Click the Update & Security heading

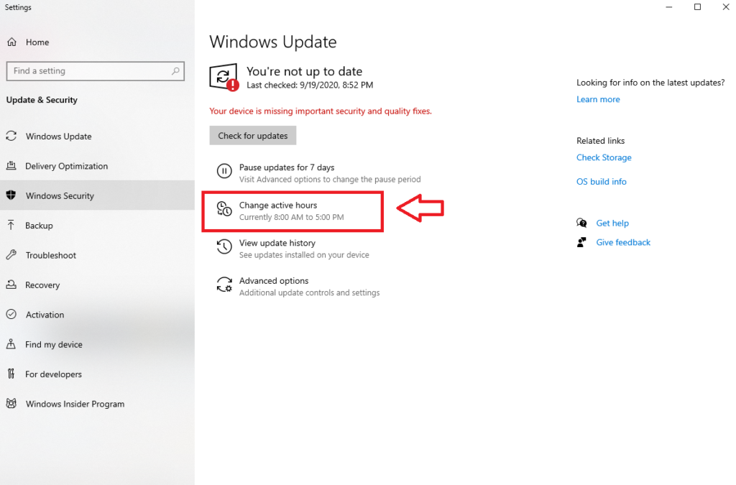click(42, 100)
